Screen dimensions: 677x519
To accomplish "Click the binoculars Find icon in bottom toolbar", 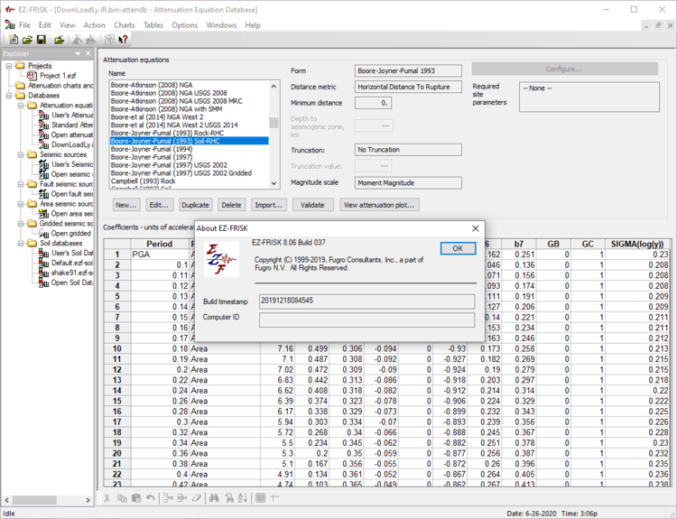I will pyautogui.click(x=214, y=497).
